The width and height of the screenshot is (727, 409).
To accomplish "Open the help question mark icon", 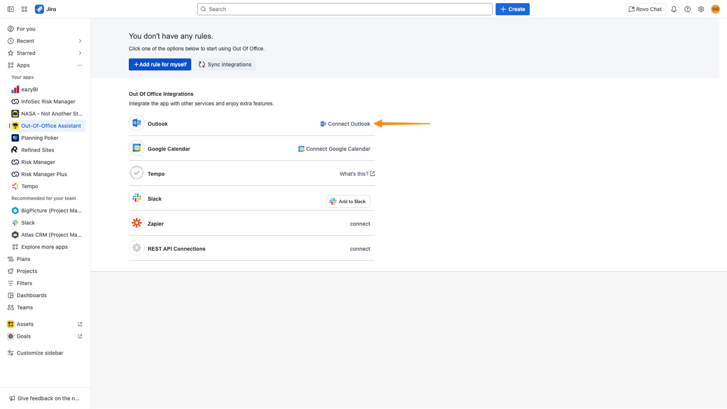I will (688, 9).
